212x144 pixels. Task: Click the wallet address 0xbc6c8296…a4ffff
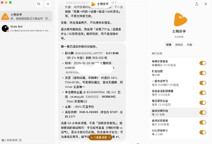(x=89, y=53)
